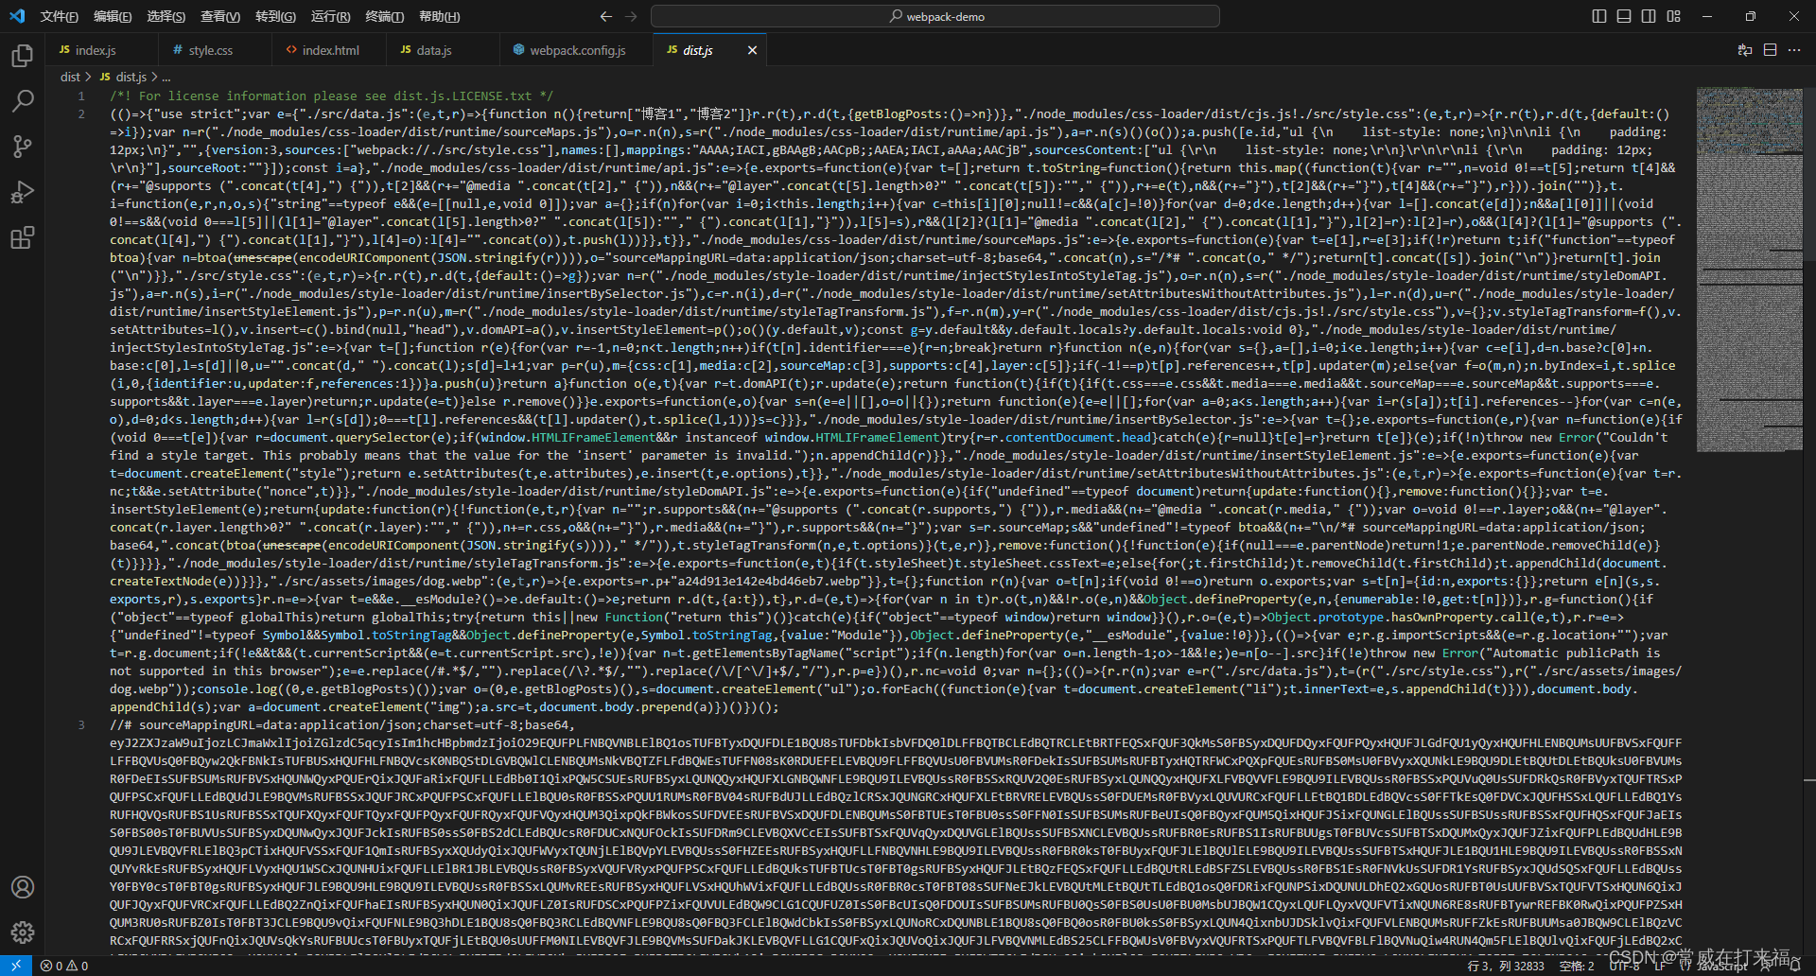The image size is (1816, 976).
Task: Expand the breadcrumb ellipsis symbol
Action: click(x=166, y=77)
